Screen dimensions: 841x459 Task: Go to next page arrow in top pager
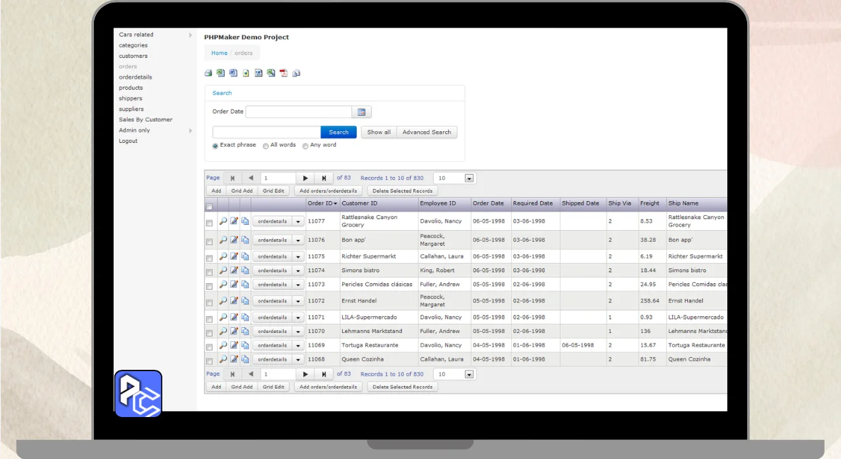click(x=305, y=178)
